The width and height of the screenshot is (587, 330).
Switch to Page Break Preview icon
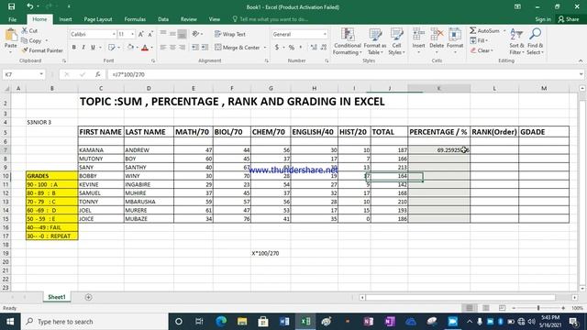point(502,308)
